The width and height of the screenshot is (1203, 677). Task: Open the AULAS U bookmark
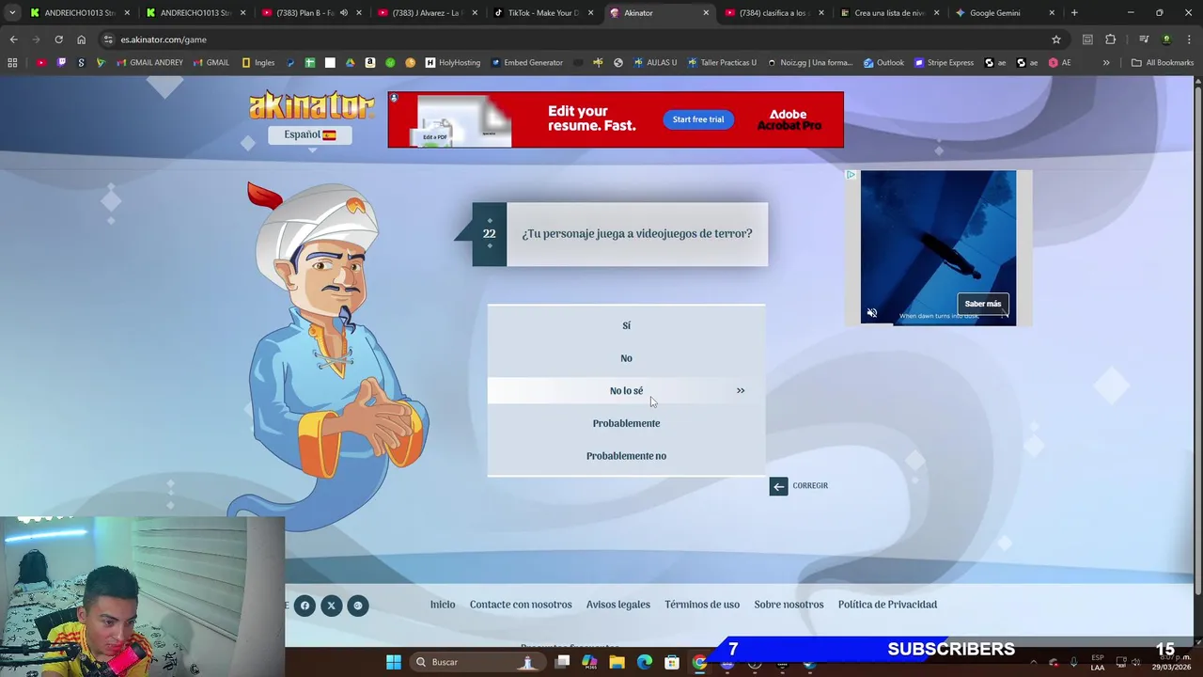pyautogui.click(x=655, y=63)
